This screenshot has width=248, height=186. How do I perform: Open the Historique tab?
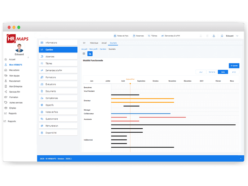pos(94,43)
